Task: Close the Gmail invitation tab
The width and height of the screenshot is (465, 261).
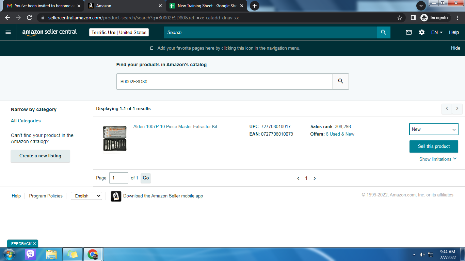Action: pos(79,6)
